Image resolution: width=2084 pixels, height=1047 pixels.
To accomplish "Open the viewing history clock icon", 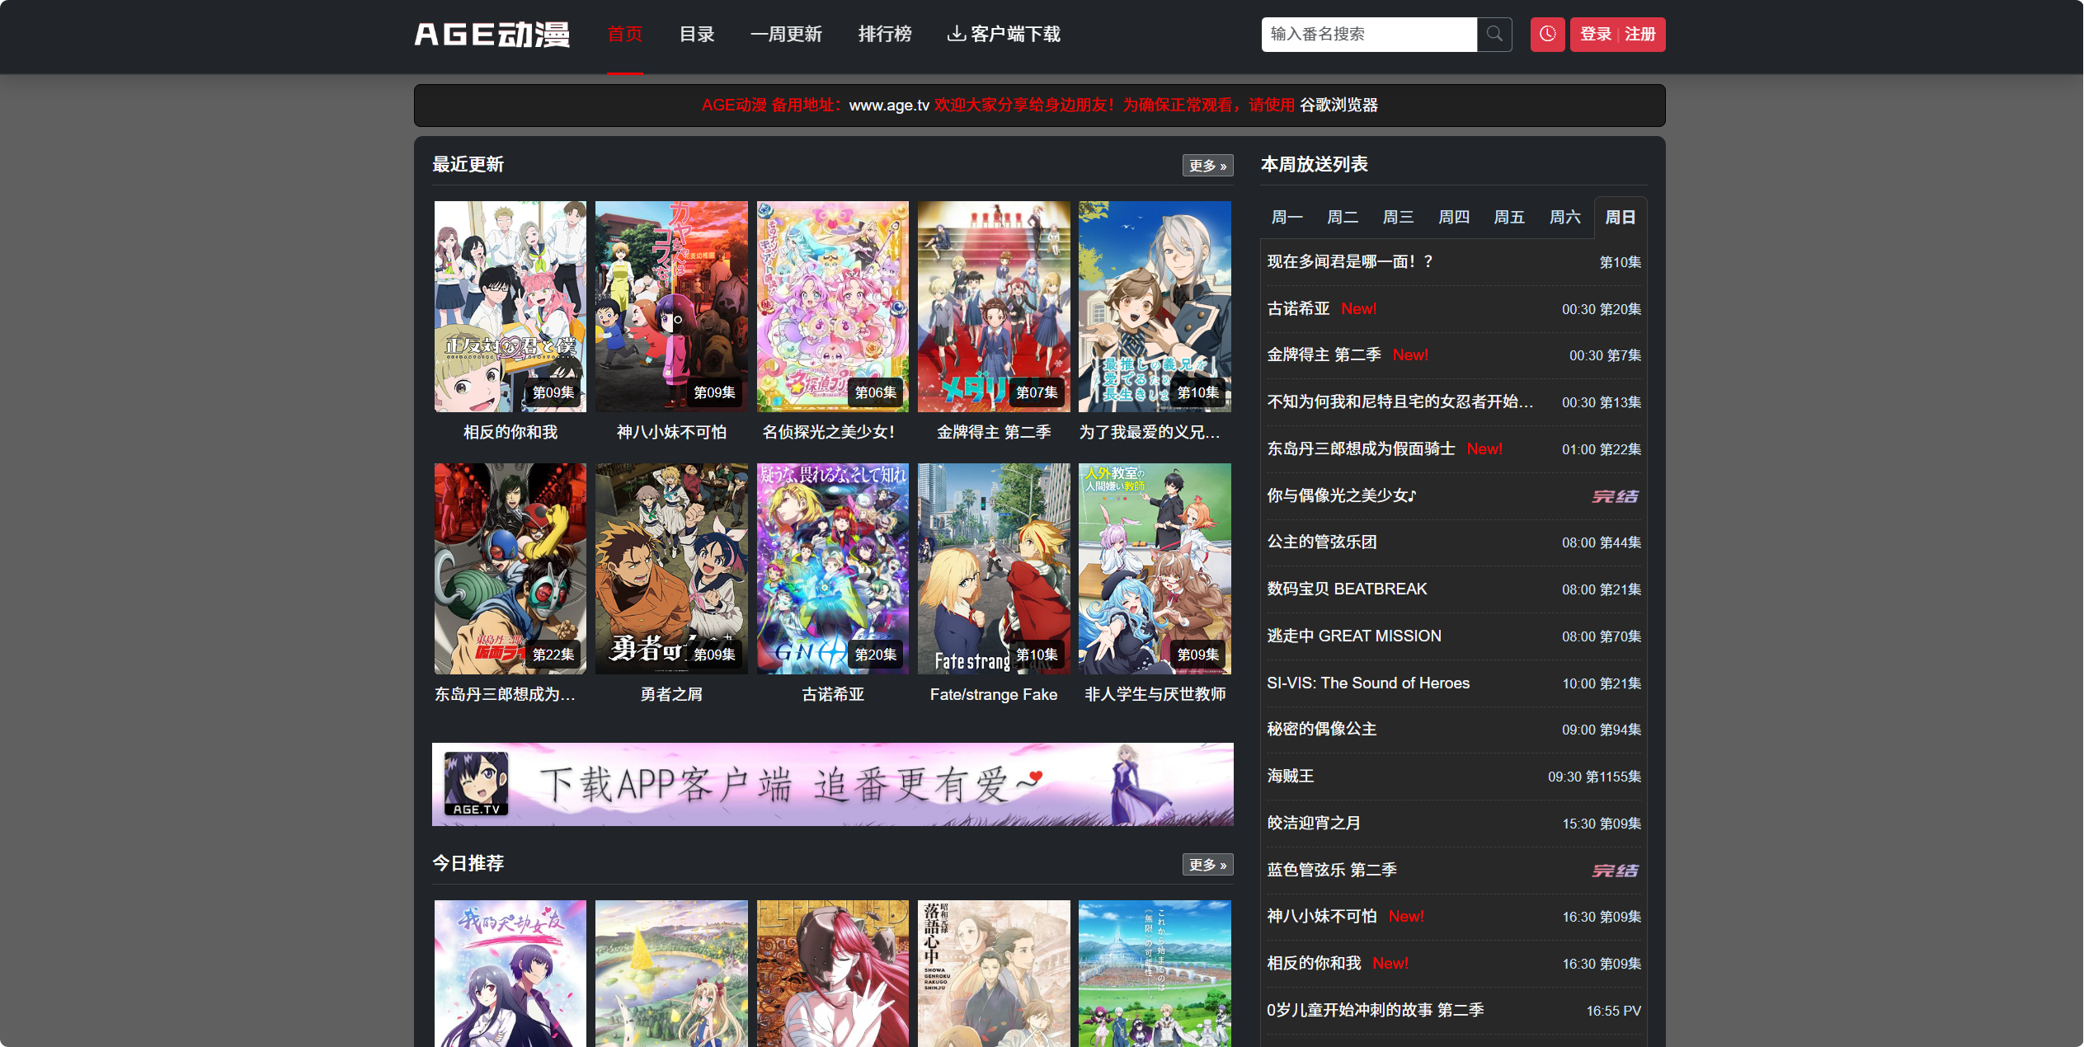I will (x=1546, y=35).
